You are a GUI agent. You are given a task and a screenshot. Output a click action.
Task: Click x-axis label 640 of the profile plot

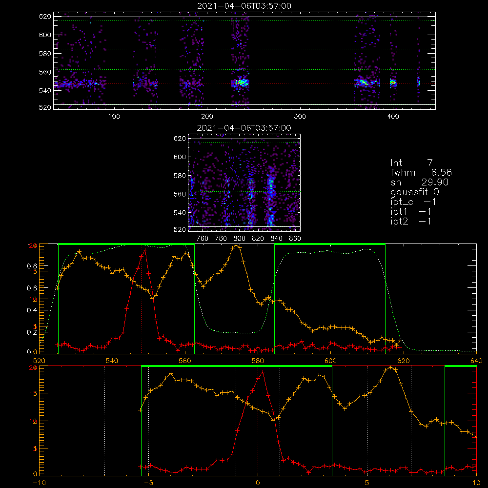(476, 361)
